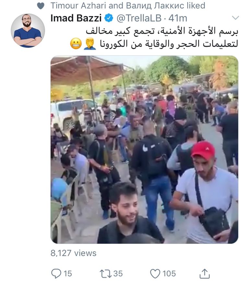This screenshot has width=249, height=282.
Task: Tap the 35 retweets count
Action: point(118,274)
